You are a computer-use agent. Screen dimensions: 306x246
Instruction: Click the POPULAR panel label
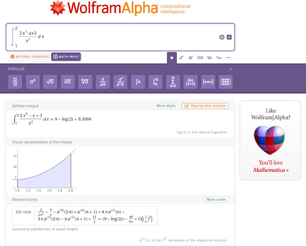[16, 69]
